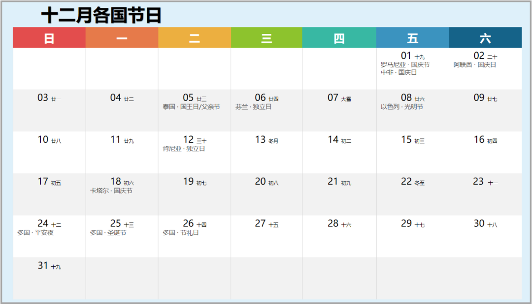Open the 多国 · 圣诞节 holiday
The height and width of the screenshot is (304, 532).
tap(108, 233)
